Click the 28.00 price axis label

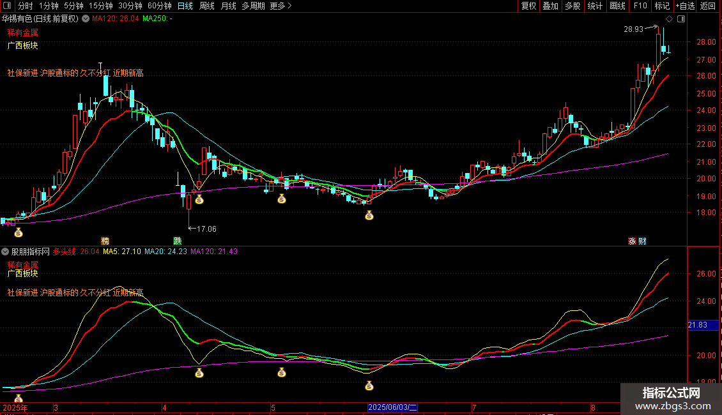click(x=706, y=42)
